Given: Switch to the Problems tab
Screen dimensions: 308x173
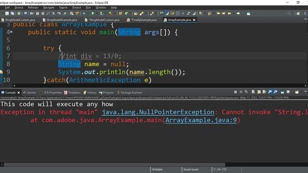Looking at the screenshot, I should [72, 92].
